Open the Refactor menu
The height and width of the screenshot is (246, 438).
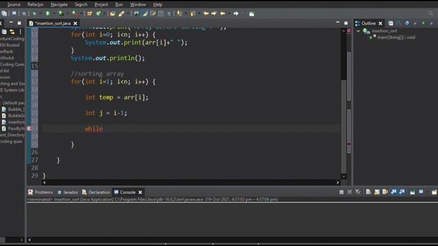coord(36,5)
